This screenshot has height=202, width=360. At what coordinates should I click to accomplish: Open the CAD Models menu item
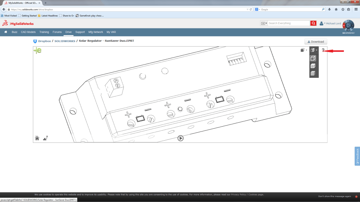coord(28,32)
